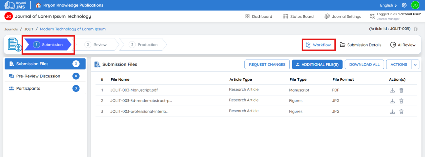Expand the ACTIONS dropdown arrow
The width and height of the screenshot is (425, 157).
tap(415, 65)
